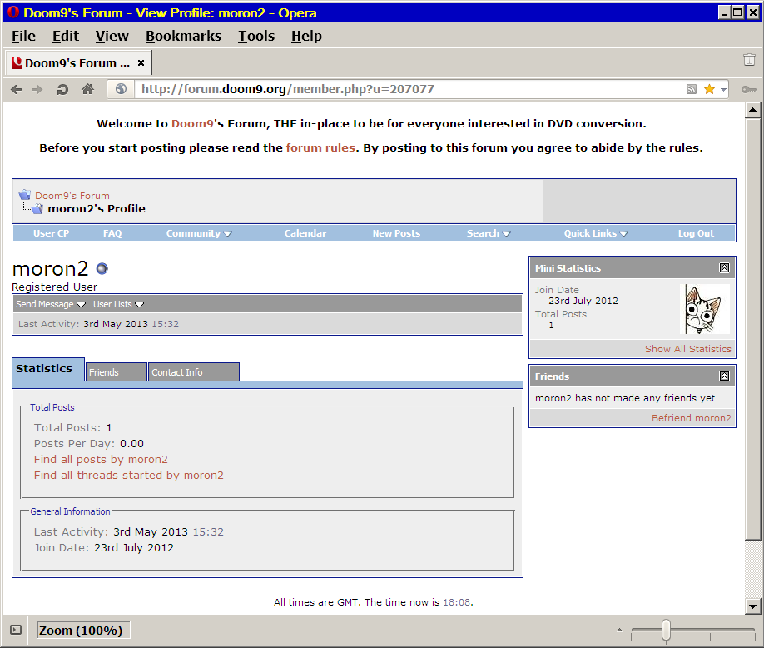Toggle the panel button in status bar
The width and height of the screenshot is (764, 648).
coord(16,630)
